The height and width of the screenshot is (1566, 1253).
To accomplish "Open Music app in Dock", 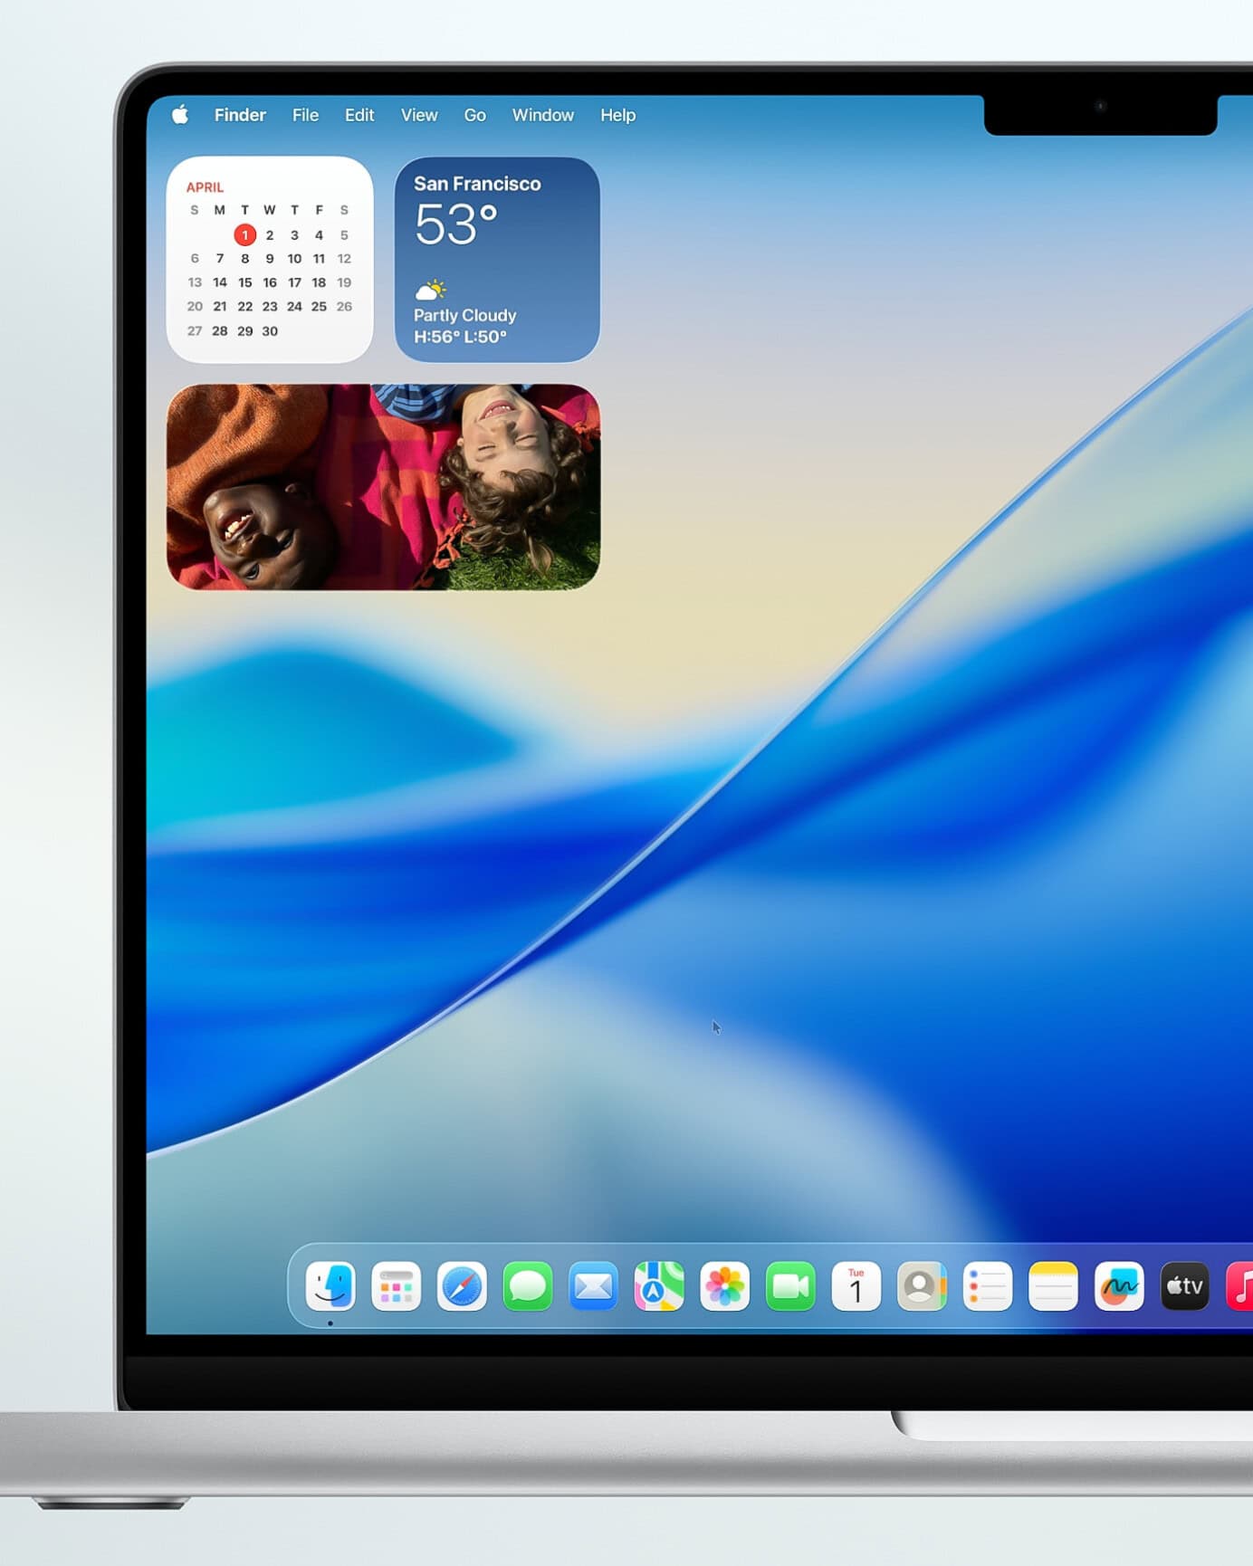I will (x=1240, y=1285).
